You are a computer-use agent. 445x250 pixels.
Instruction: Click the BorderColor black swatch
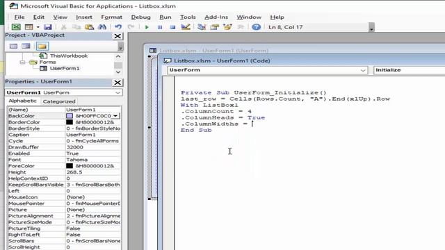pos(70,122)
